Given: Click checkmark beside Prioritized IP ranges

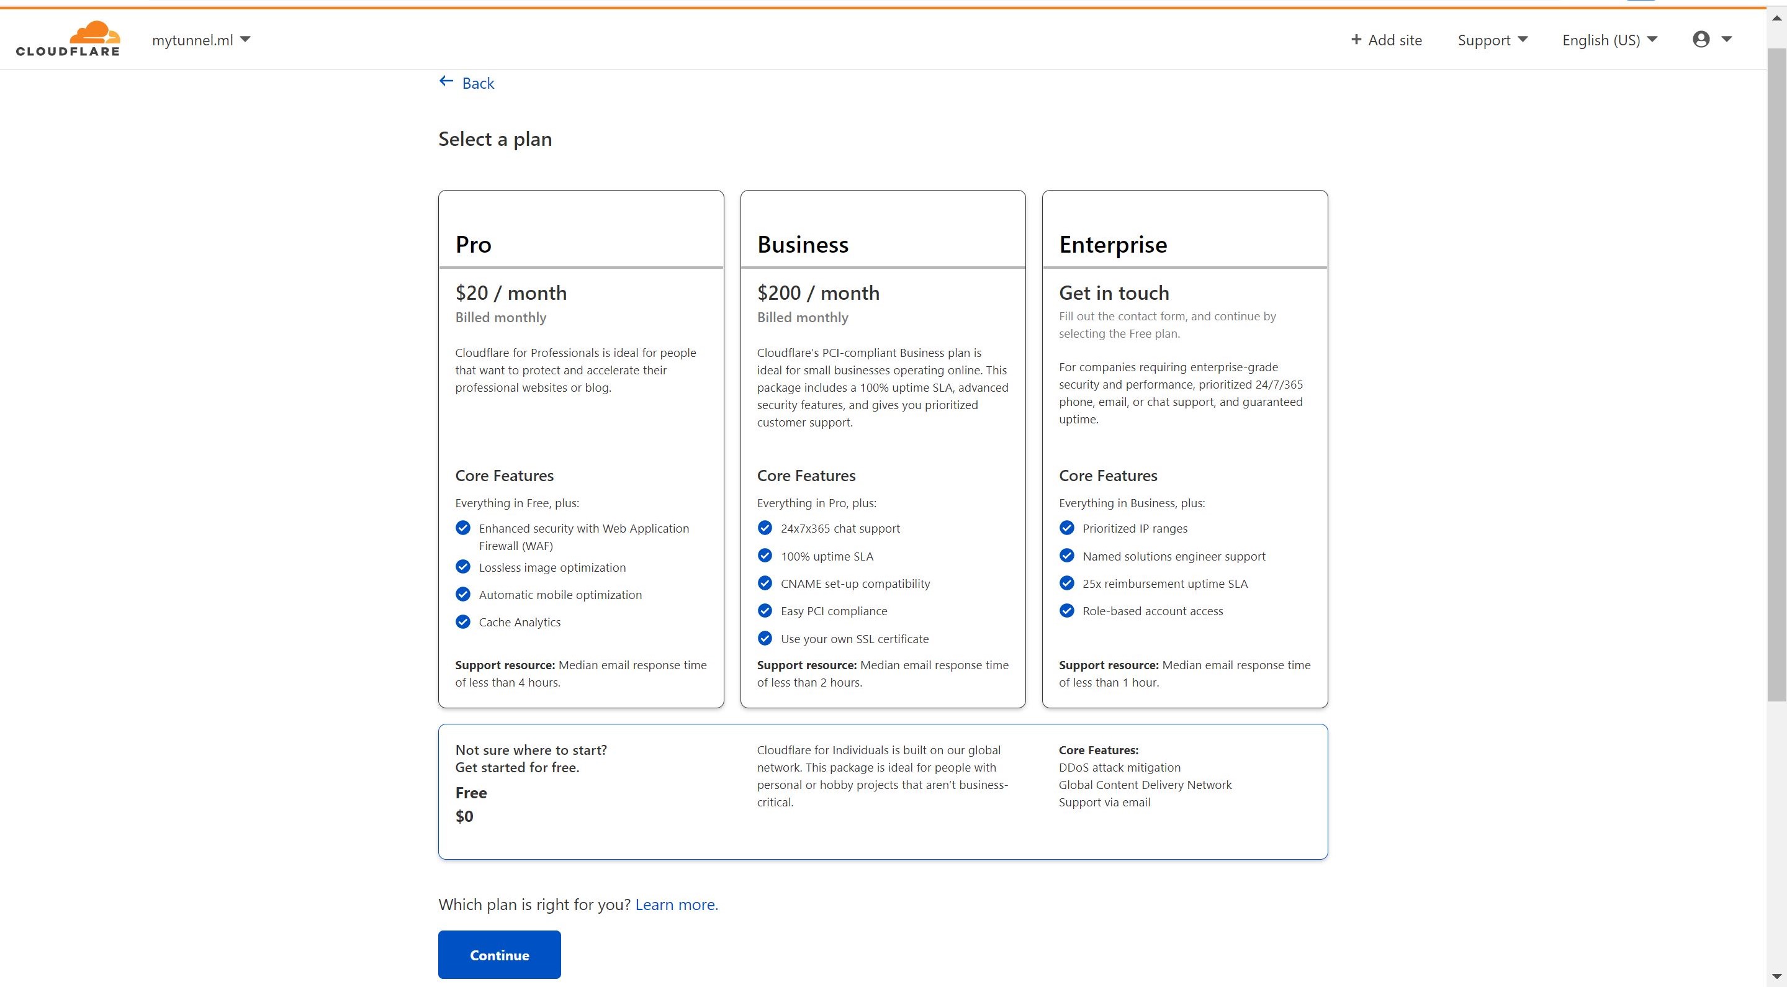Looking at the screenshot, I should [x=1067, y=528].
